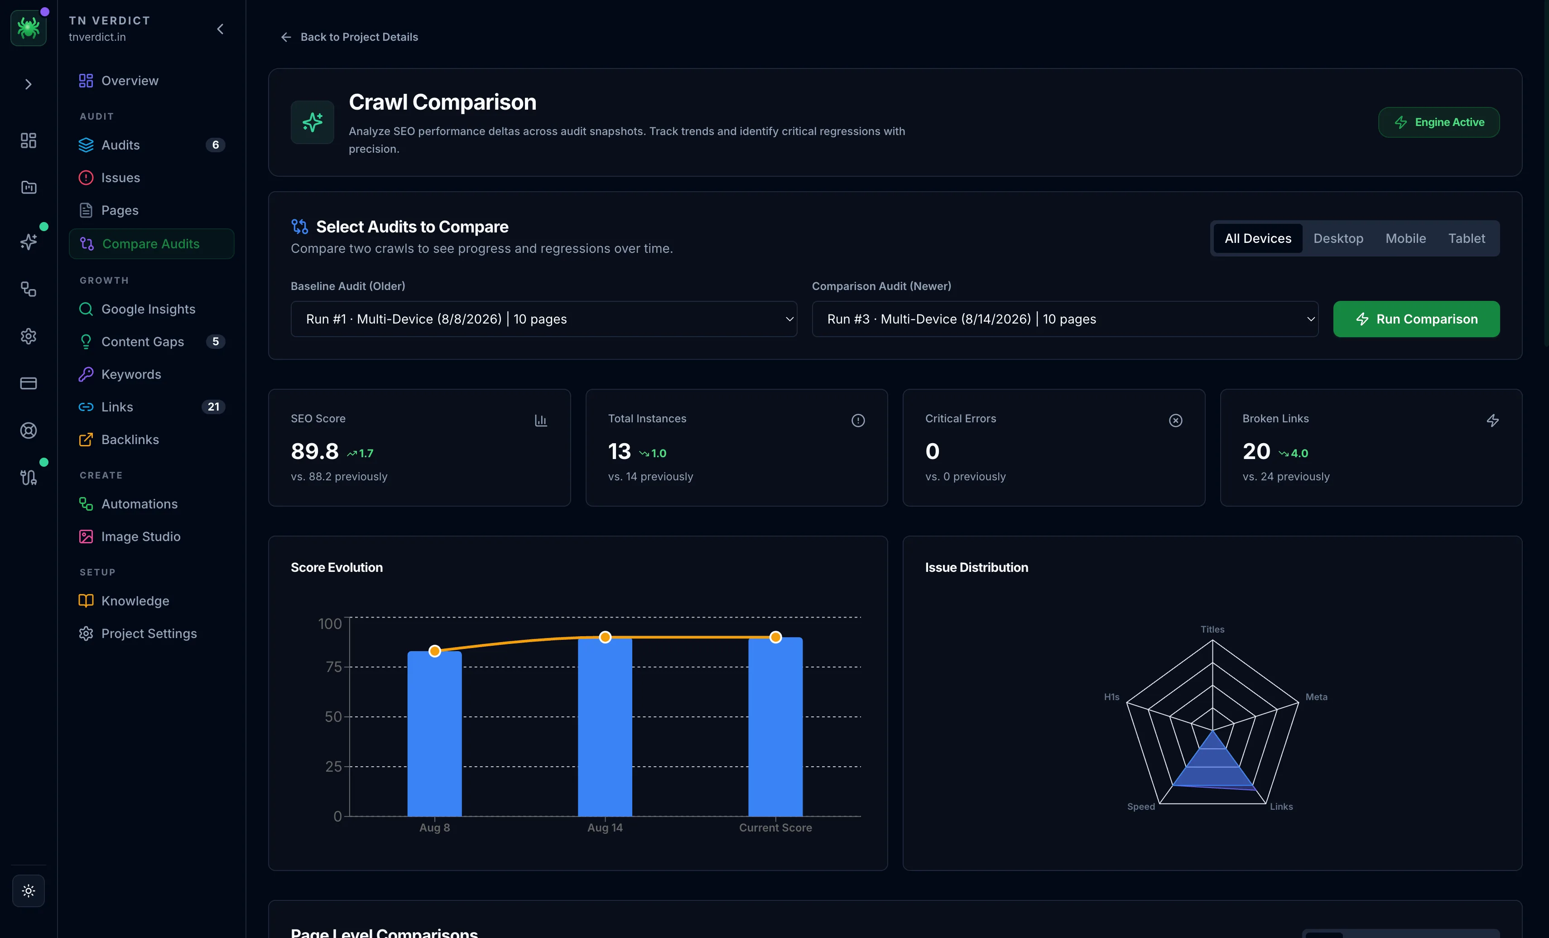Click the Aug 14 orange data point

pos(605,637)
